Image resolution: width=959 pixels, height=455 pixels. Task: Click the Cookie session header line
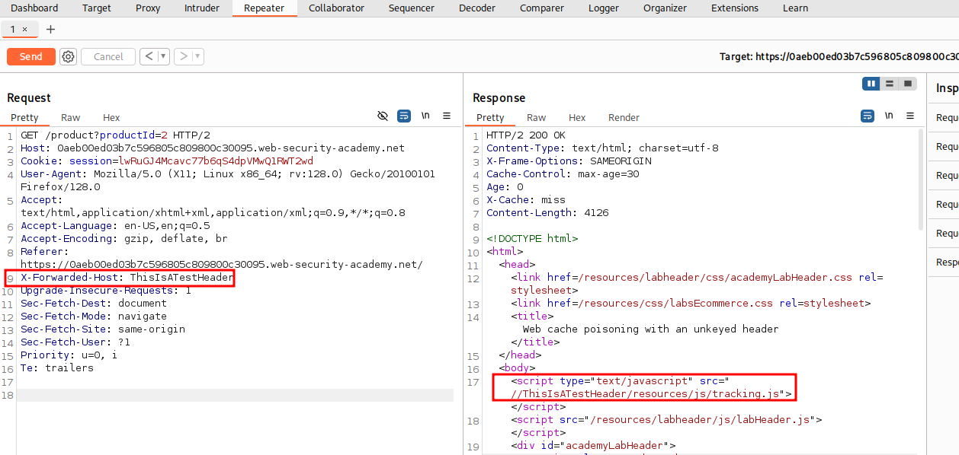pos(167,161)
